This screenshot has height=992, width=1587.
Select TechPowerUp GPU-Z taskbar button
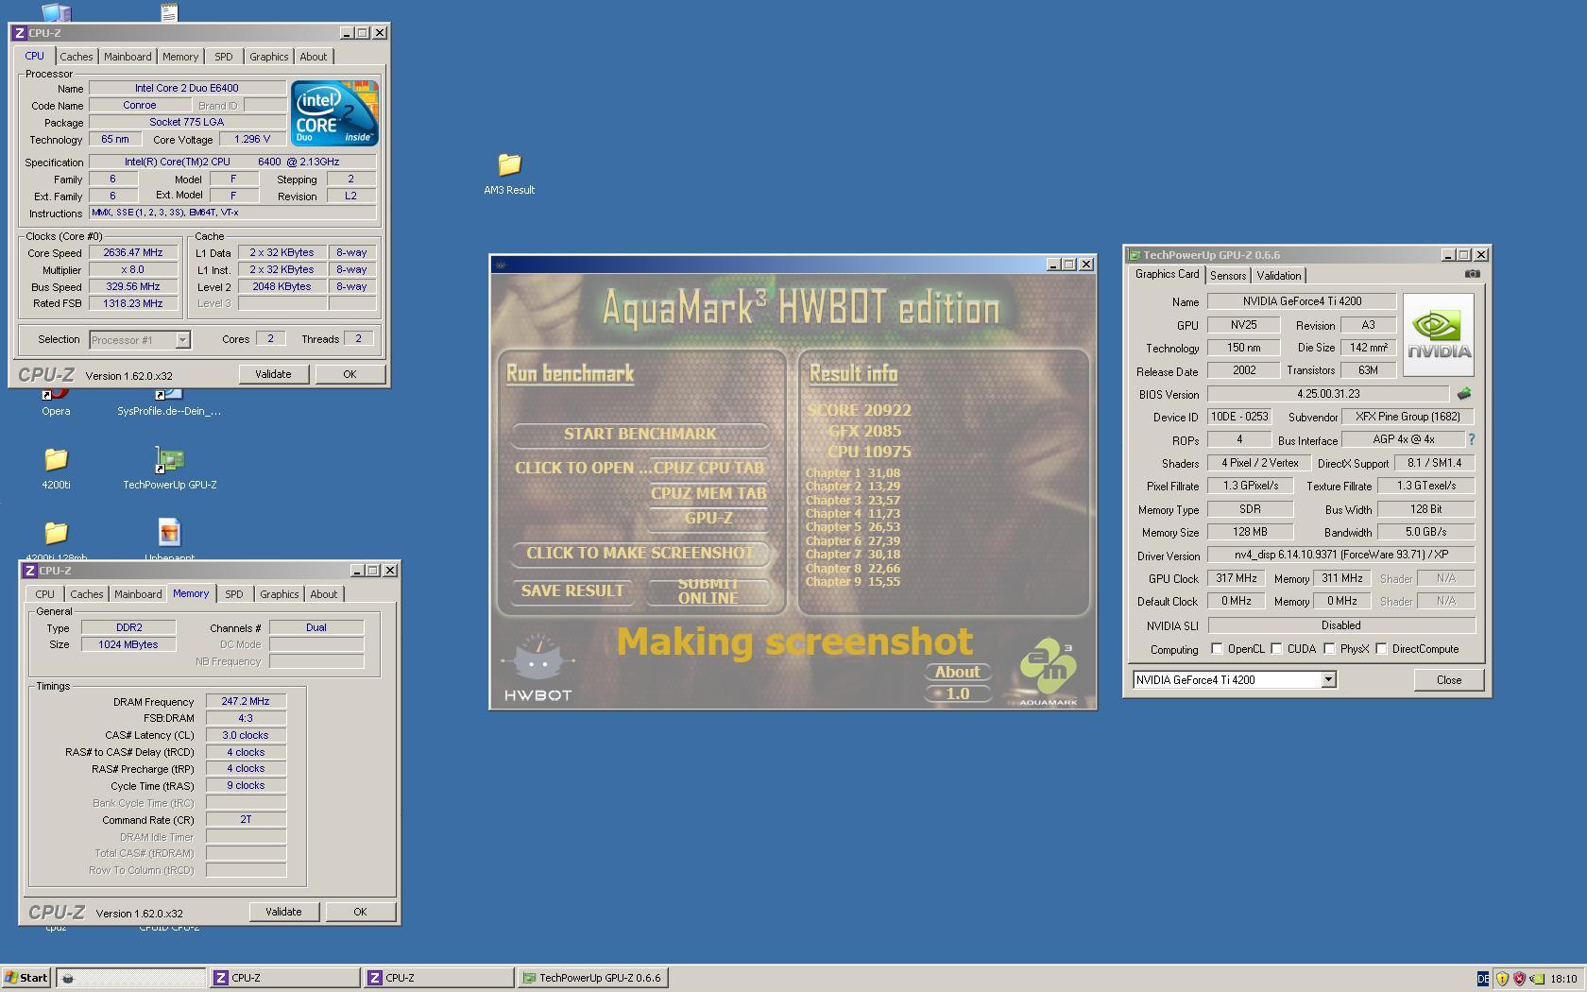(x=592, y=978)
